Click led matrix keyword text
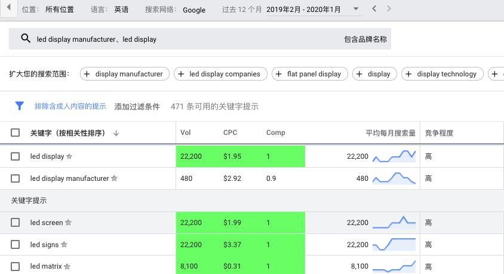504x274 pixels. pyautogui.click(x=46, y=266)
